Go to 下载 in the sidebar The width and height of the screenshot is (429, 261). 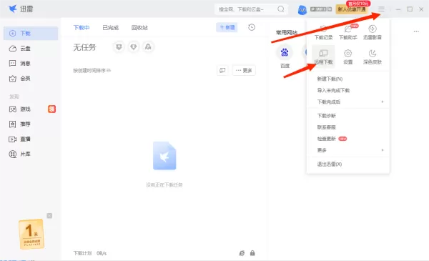point(31,34)
